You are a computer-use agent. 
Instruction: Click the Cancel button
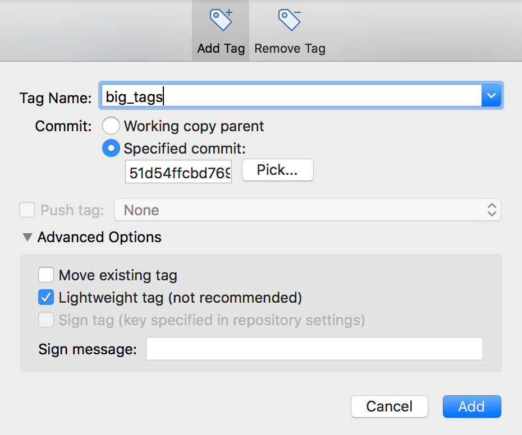[x=389, y=406]
